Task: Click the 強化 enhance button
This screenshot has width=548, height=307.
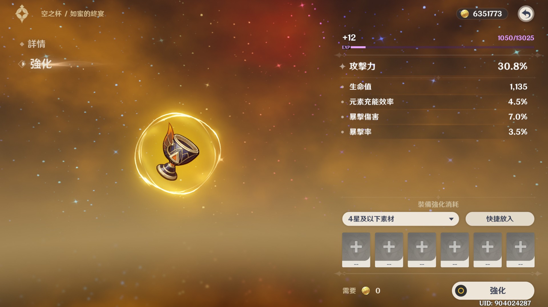Action: (x=493, y=291)
